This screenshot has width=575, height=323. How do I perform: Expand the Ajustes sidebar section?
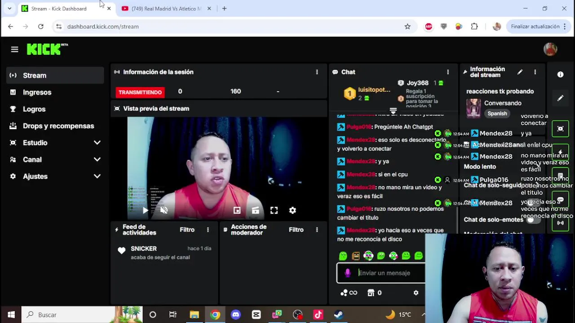97,176
